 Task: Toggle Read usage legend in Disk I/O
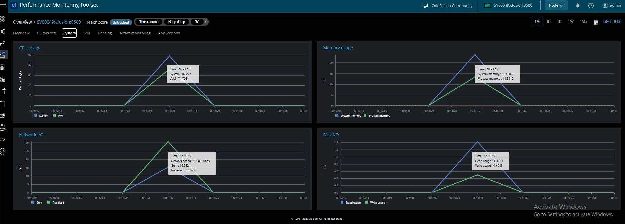pyautogui.click(x=351, y=203)
